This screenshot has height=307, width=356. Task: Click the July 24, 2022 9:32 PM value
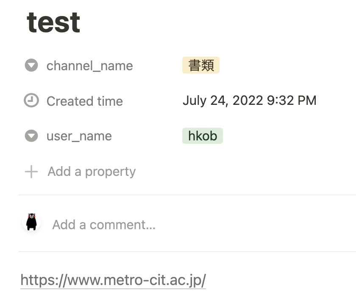250,100
